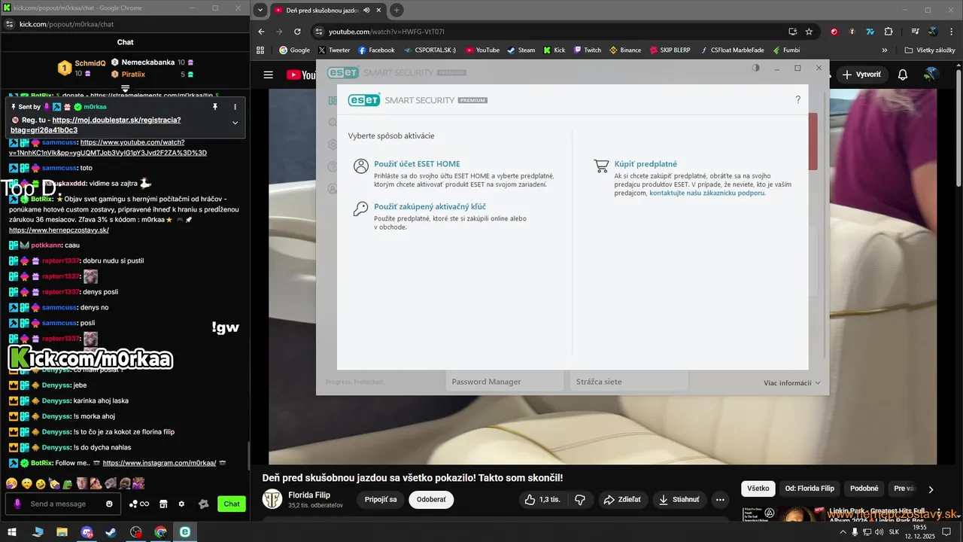The width and height of the screenshot is (963, 542).
Task: Open Chrome tab search dropdown arrow
Action: pyautogui.click(x=260, y=10)
